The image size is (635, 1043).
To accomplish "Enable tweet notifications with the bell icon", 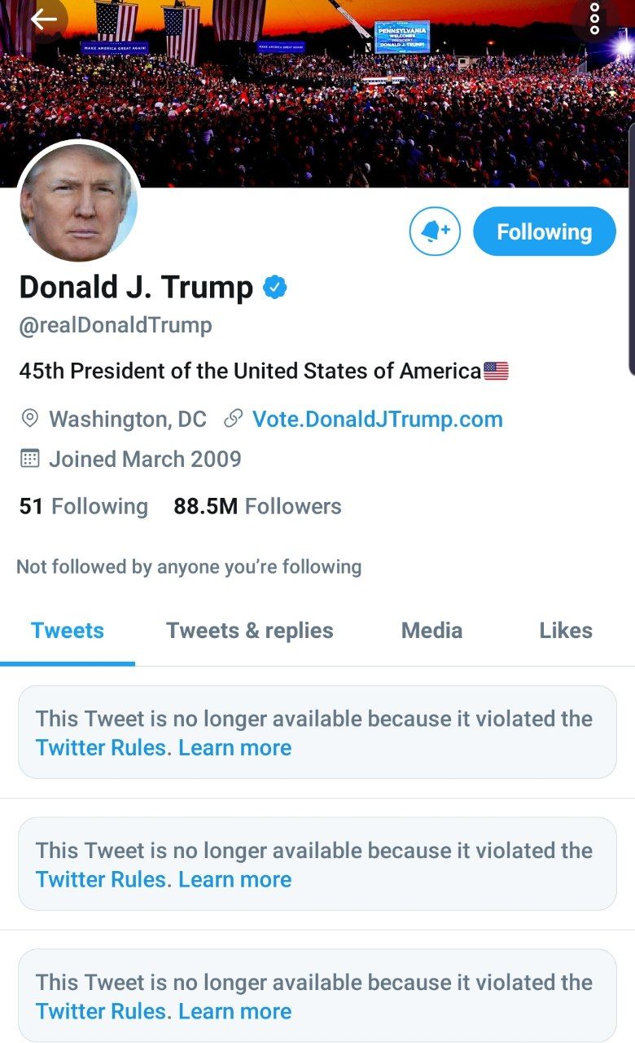I will point(435,231).
